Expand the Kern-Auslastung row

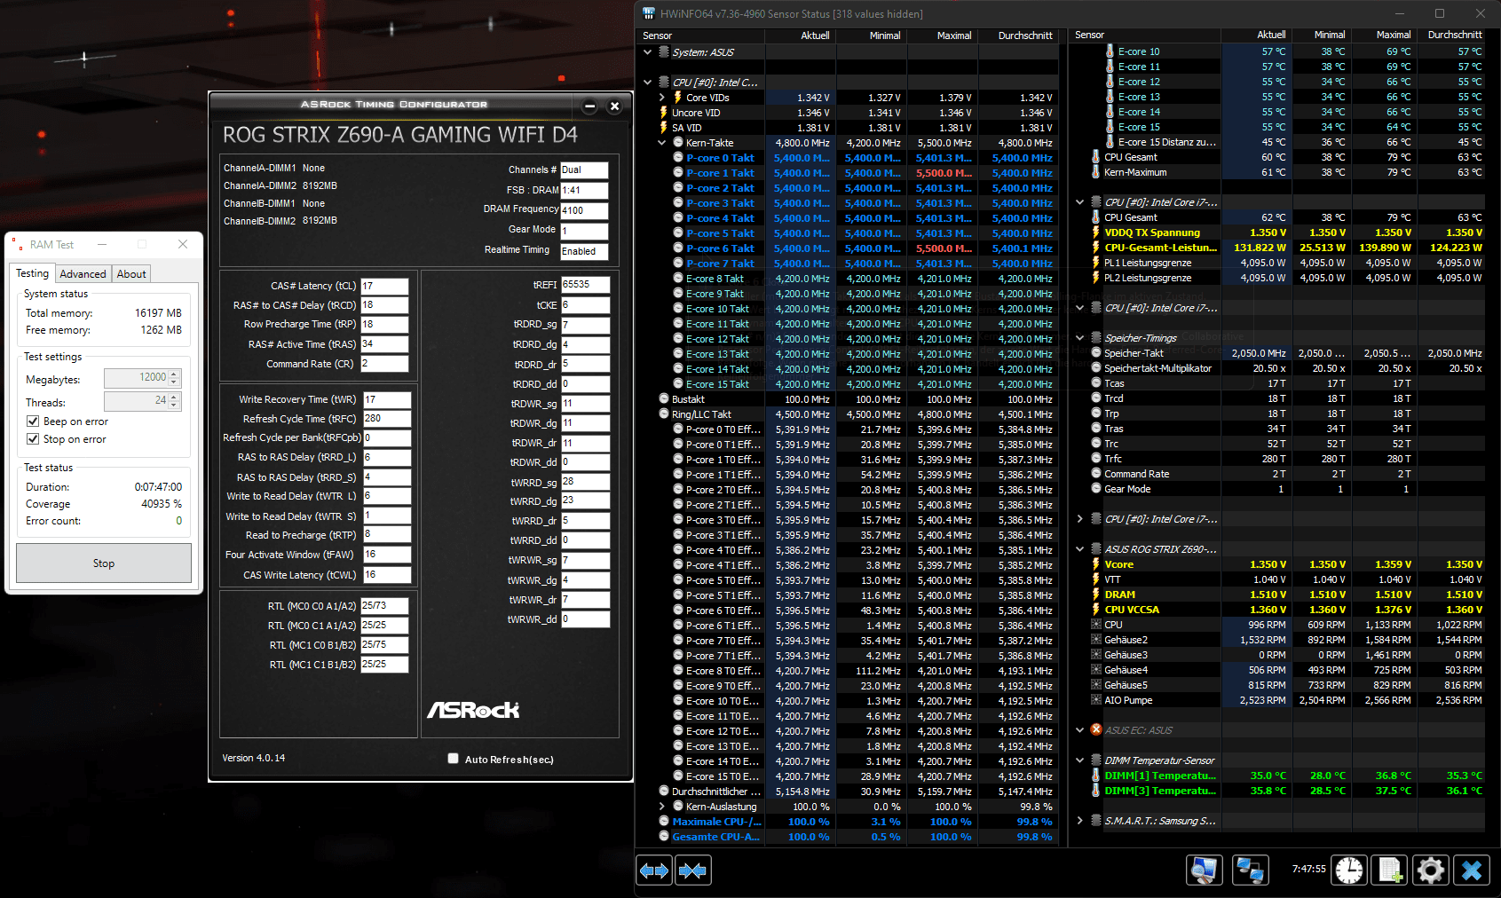tap(662, 807)
